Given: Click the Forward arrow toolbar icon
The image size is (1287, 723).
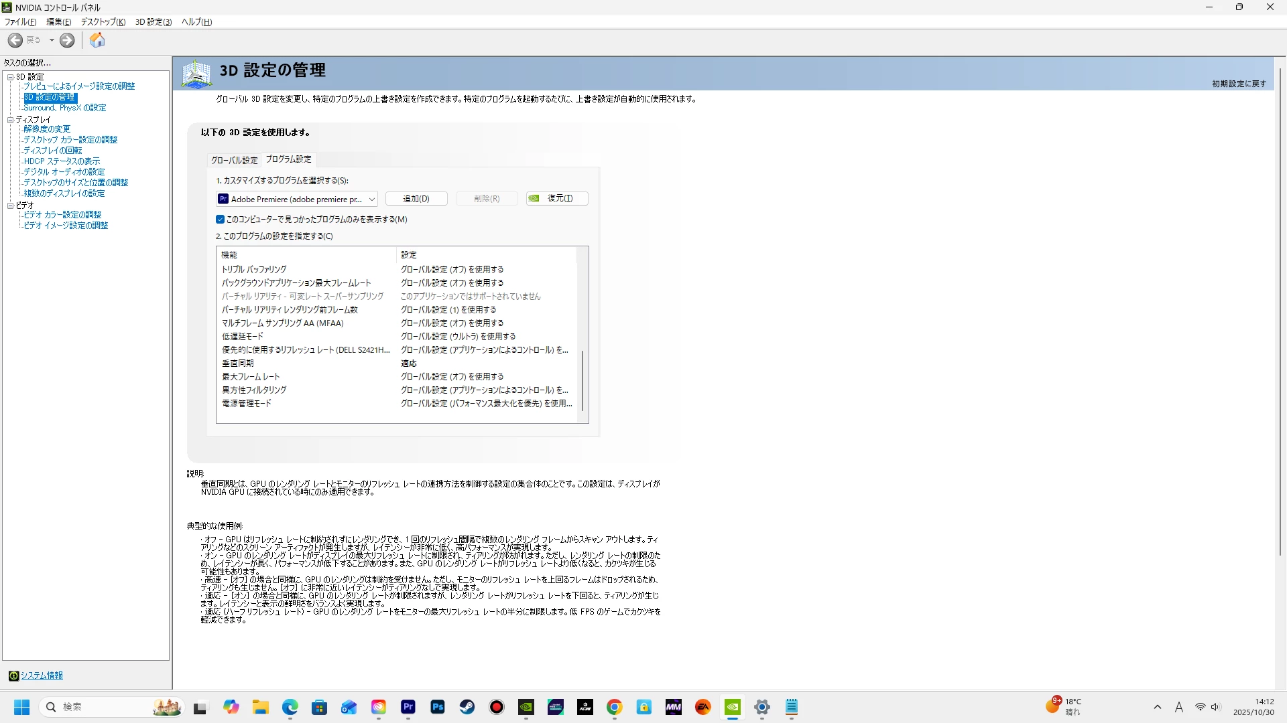Looking at the screenshot, I should [67, 40].
